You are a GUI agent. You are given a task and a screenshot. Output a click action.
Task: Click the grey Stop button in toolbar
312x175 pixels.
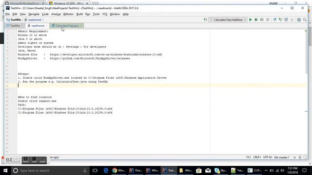tap(268, 19)
